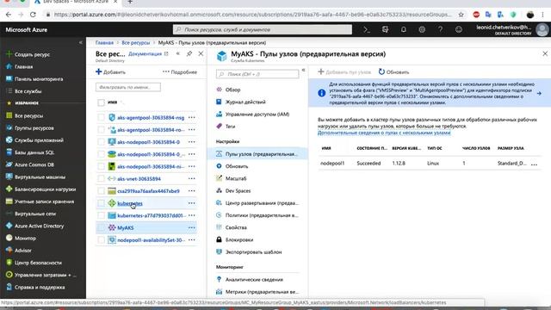Open Управление затратами sidebar icon

9,275
